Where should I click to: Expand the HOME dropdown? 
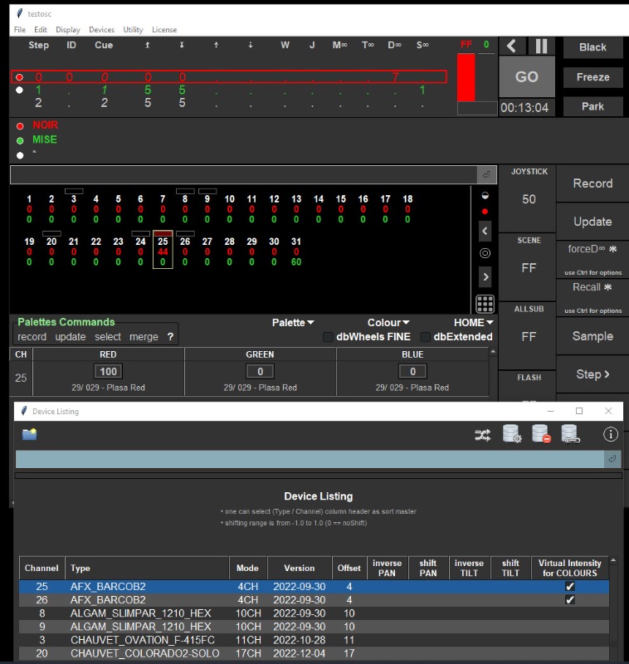473,323
